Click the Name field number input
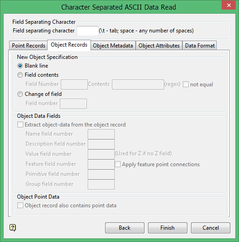This screenshot has width=239, height=242. pos(101,134)
